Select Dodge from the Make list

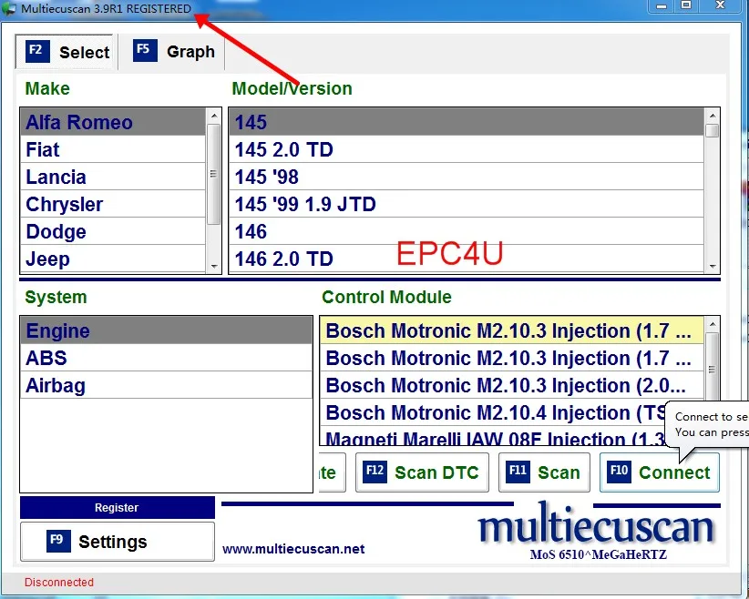[x=113, y=231]
